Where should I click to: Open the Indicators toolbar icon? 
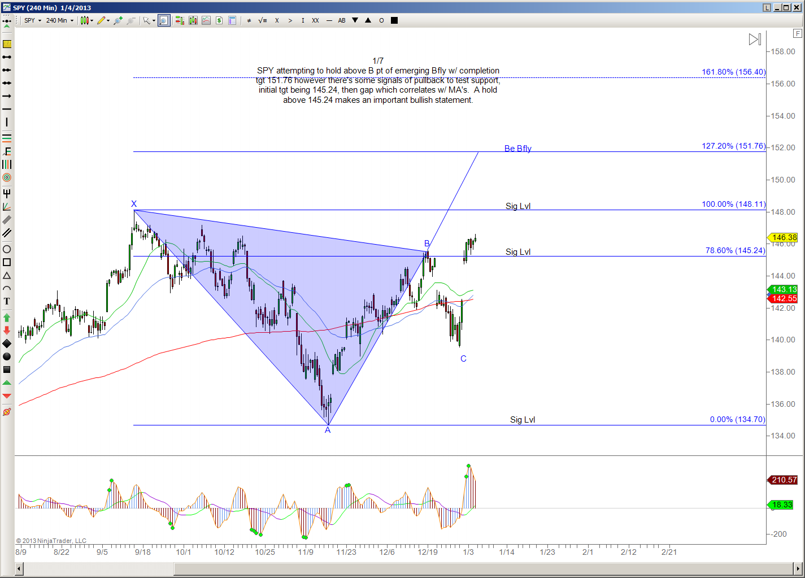[x=193, y=20]
